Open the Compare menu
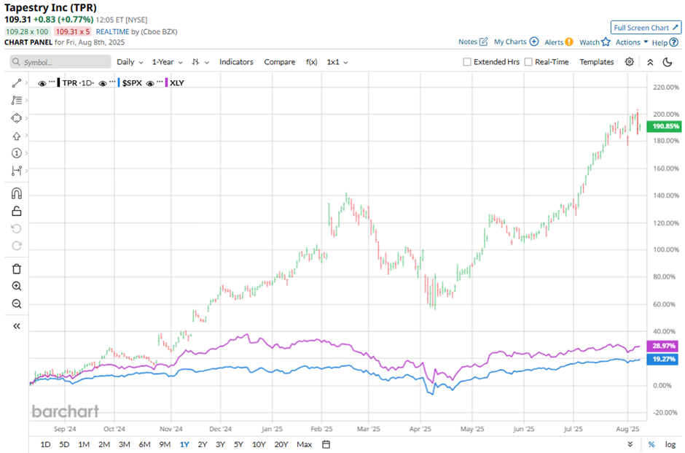This screenshot has height=453, width=685. point(280,62)
